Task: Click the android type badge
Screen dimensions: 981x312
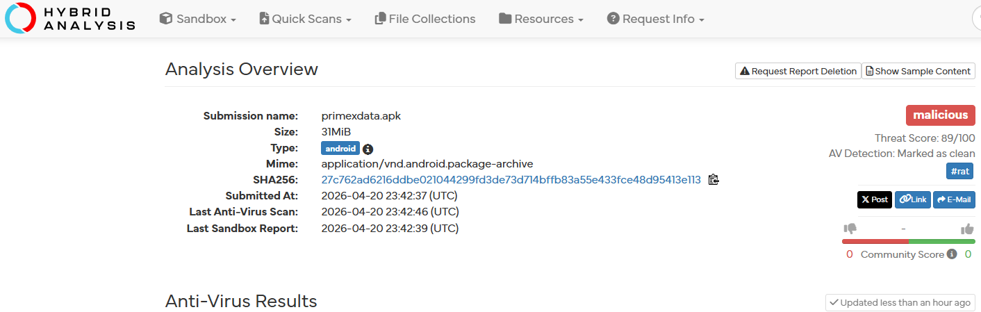Action: tap(340, 148)
